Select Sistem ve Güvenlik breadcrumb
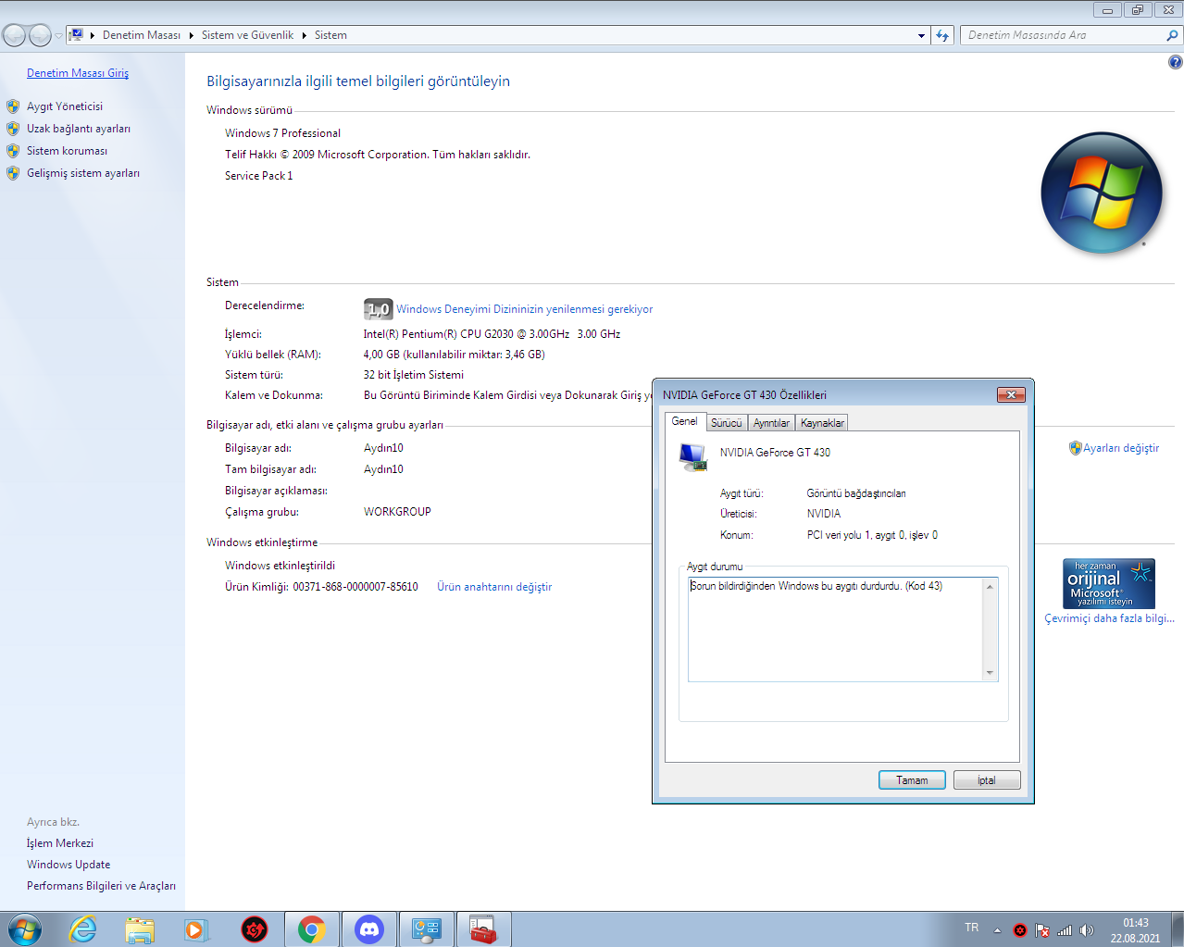Screen dimensions: 1184x947 coord(247,35)
